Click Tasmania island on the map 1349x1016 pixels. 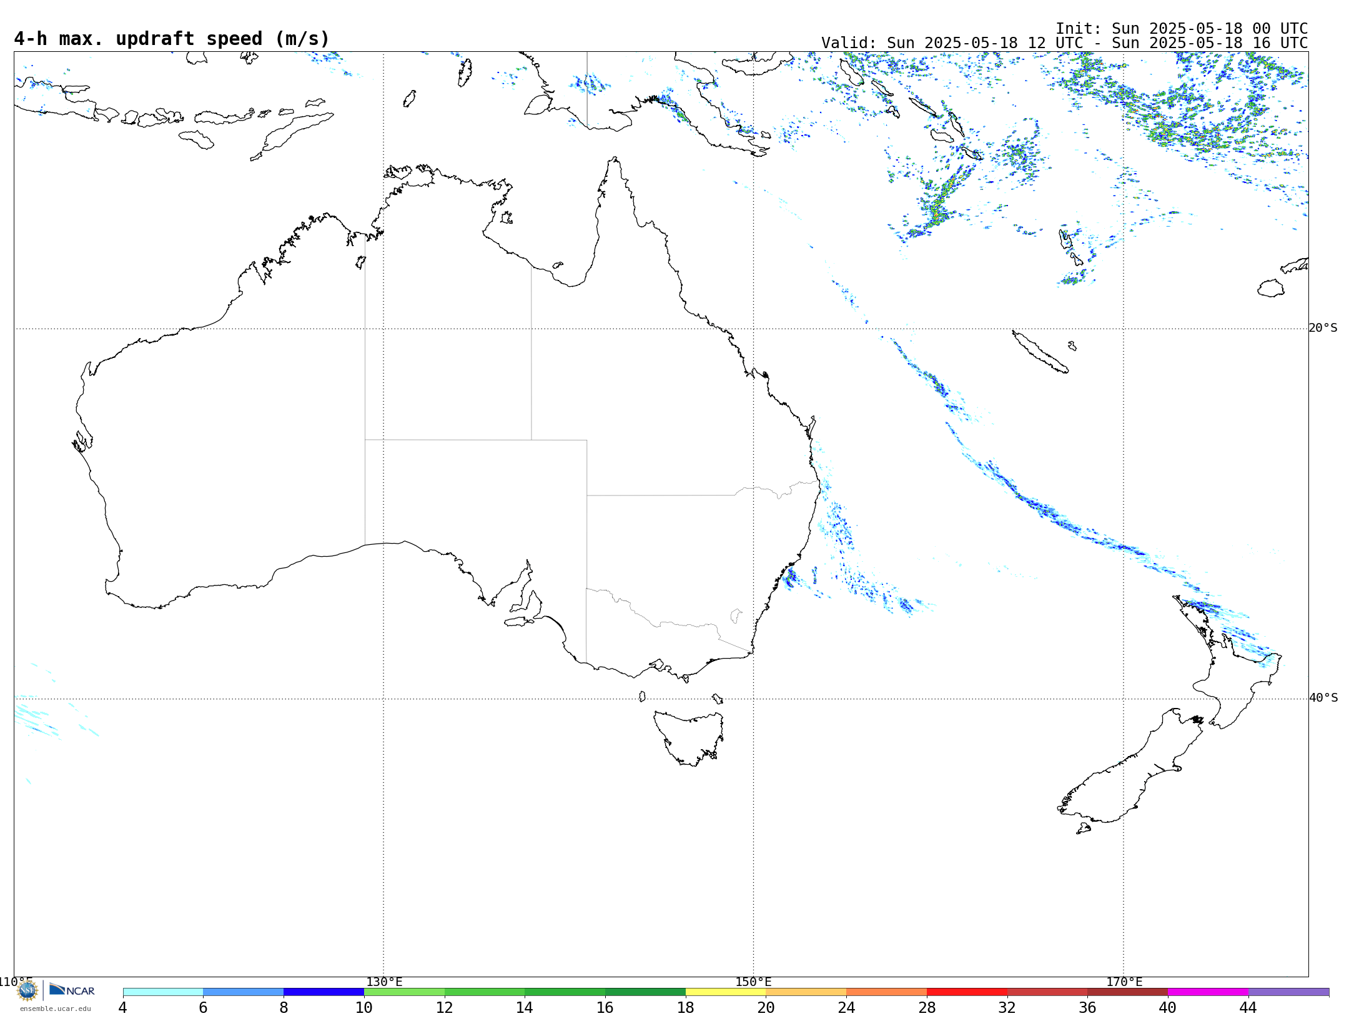point(688,739)
